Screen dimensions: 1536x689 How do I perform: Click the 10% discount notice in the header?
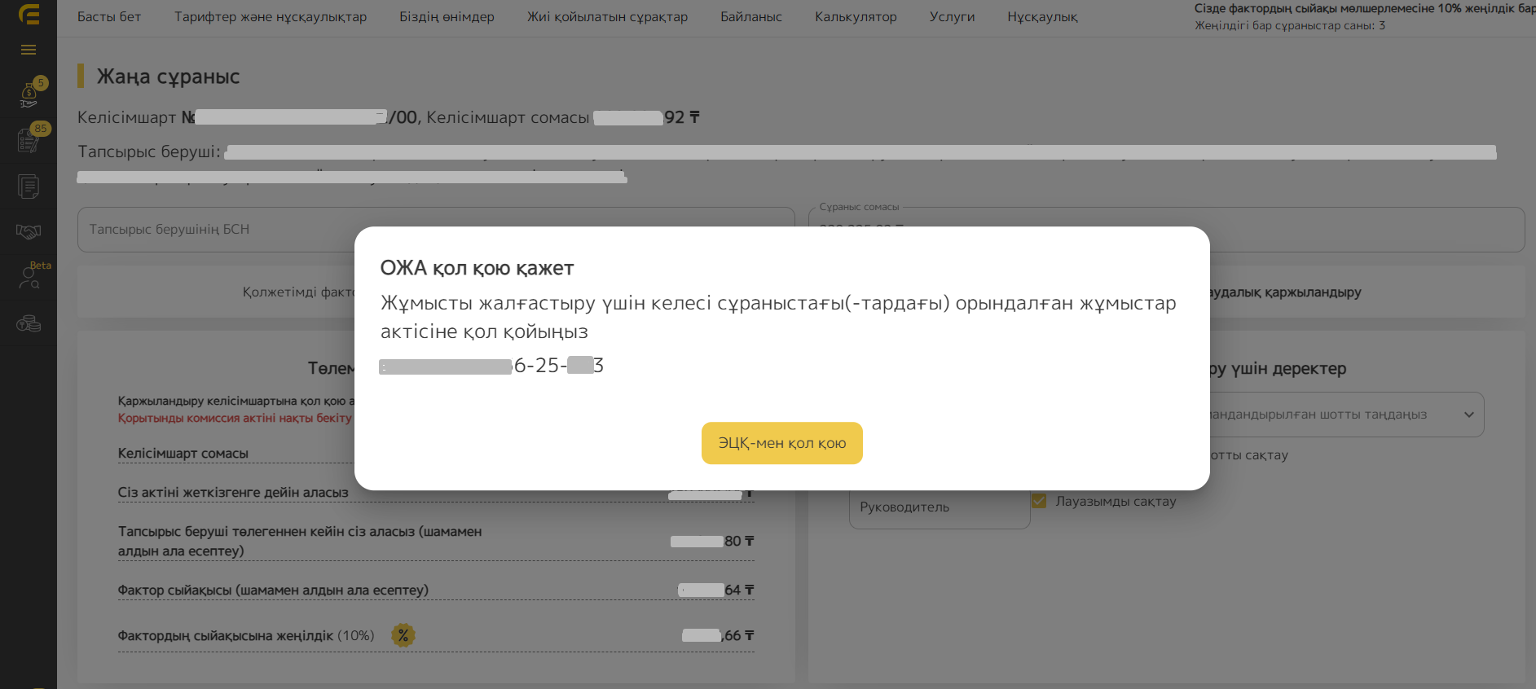click(1365, 8)
